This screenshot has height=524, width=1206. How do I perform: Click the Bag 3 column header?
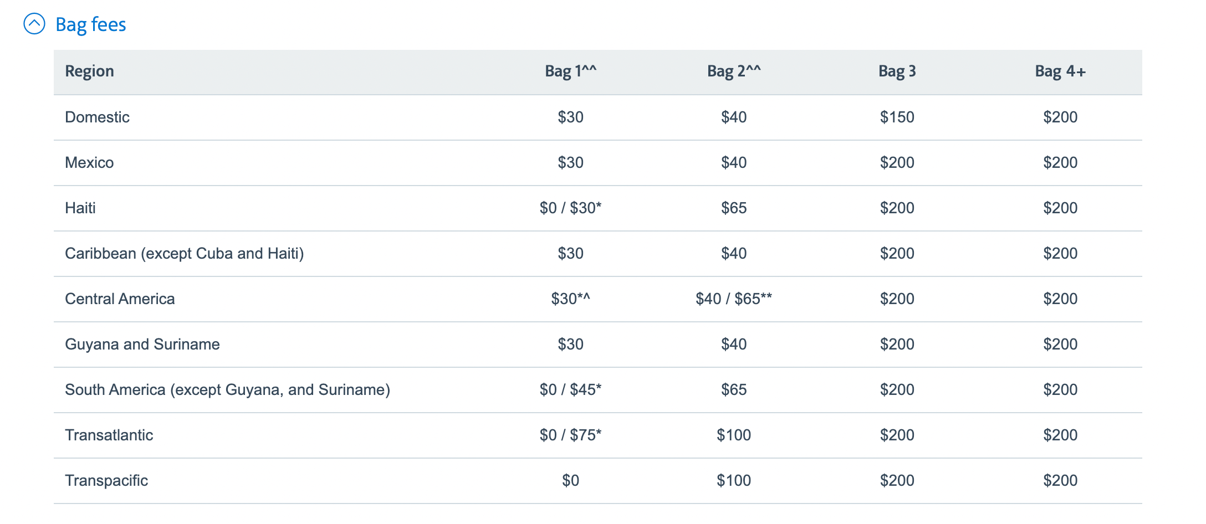[x=897, y=71]
